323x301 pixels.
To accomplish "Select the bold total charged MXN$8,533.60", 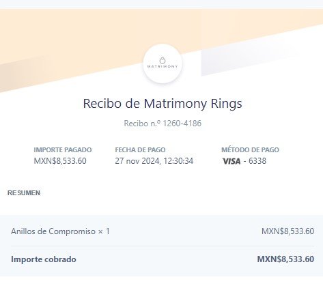I will [x=285, y=259].
